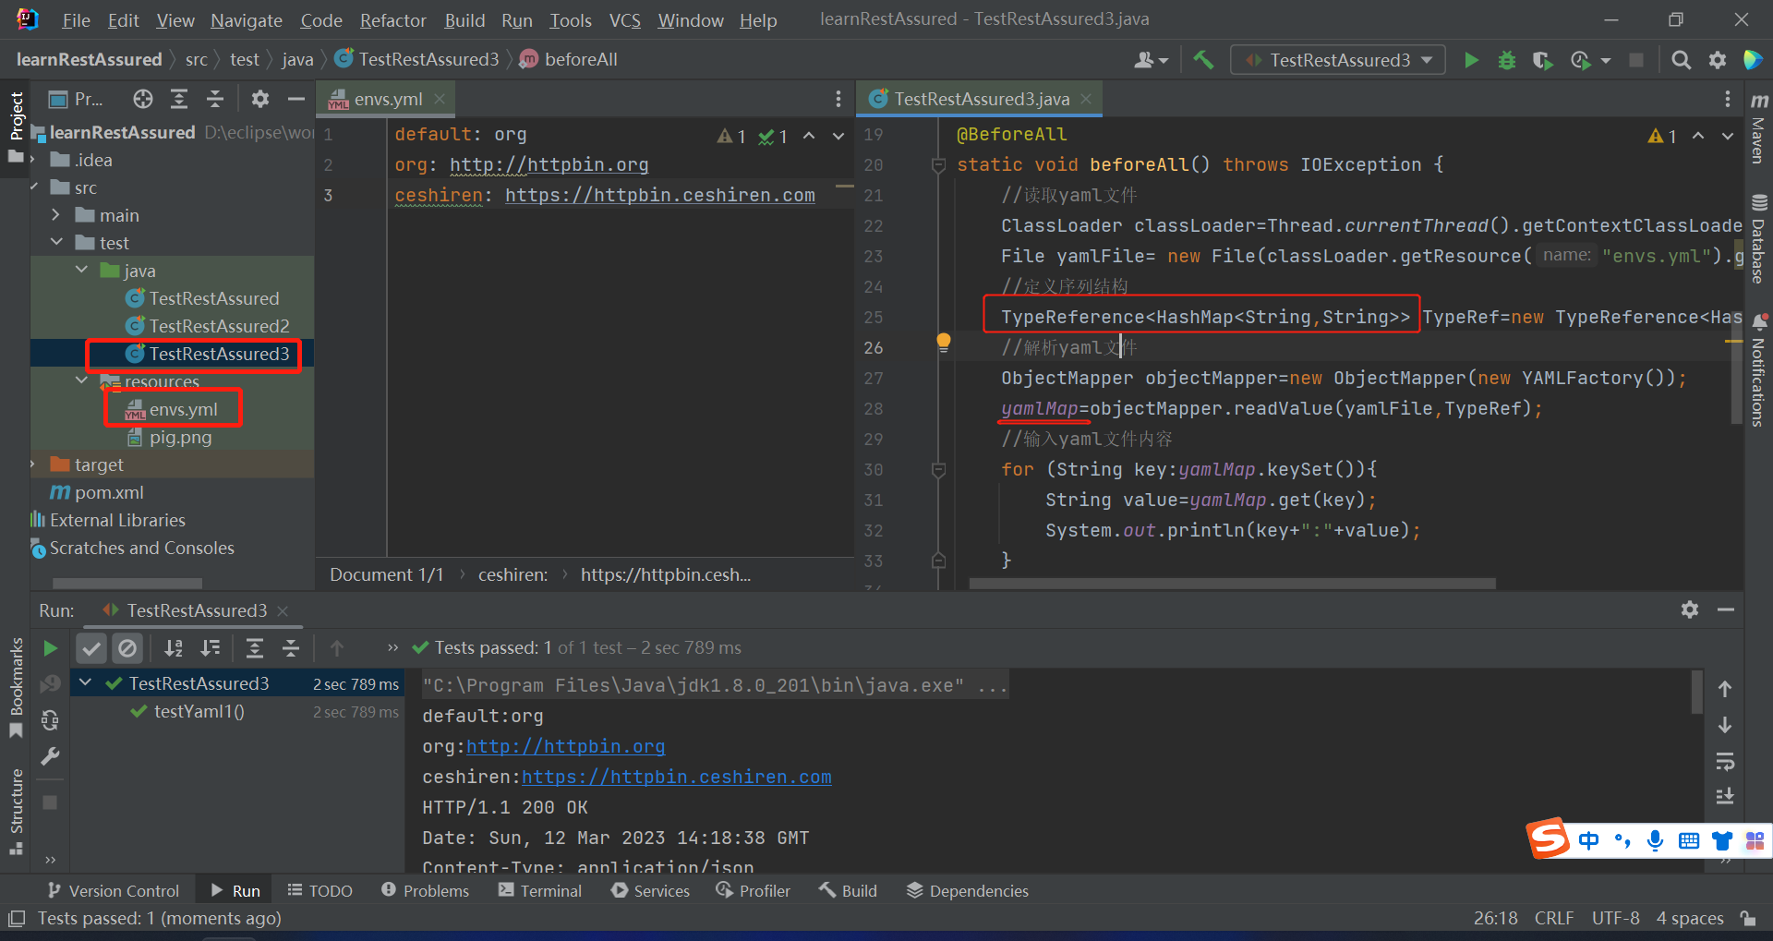The height and width of the screenshot is (941, 1773).
Task: Change file encoding UTF-8 in status bar
Action: tap(1615, 918)
